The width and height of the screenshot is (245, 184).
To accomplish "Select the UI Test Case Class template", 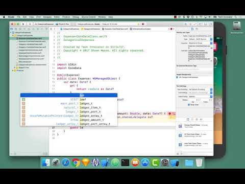I will point(194,135).
